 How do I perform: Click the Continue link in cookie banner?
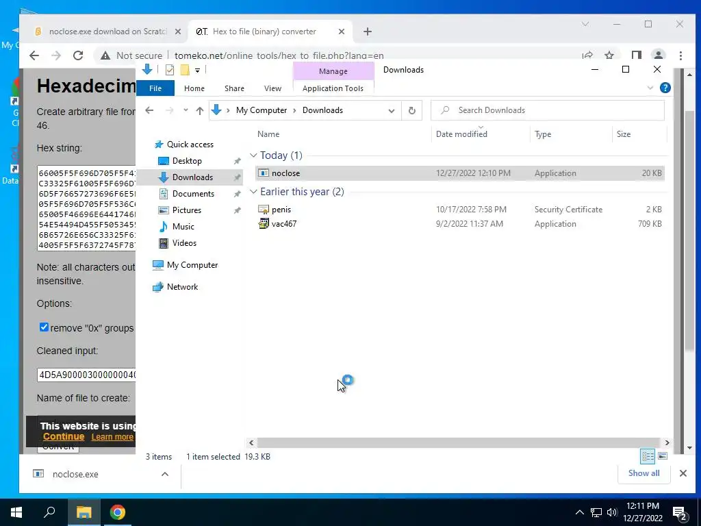[64, 436]
